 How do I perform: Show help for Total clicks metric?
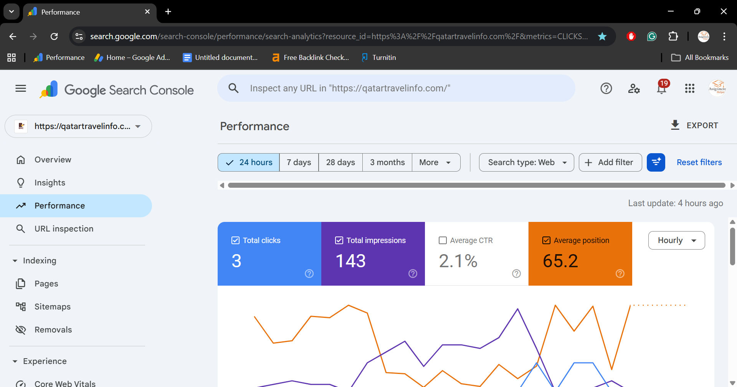click(309, 273)
